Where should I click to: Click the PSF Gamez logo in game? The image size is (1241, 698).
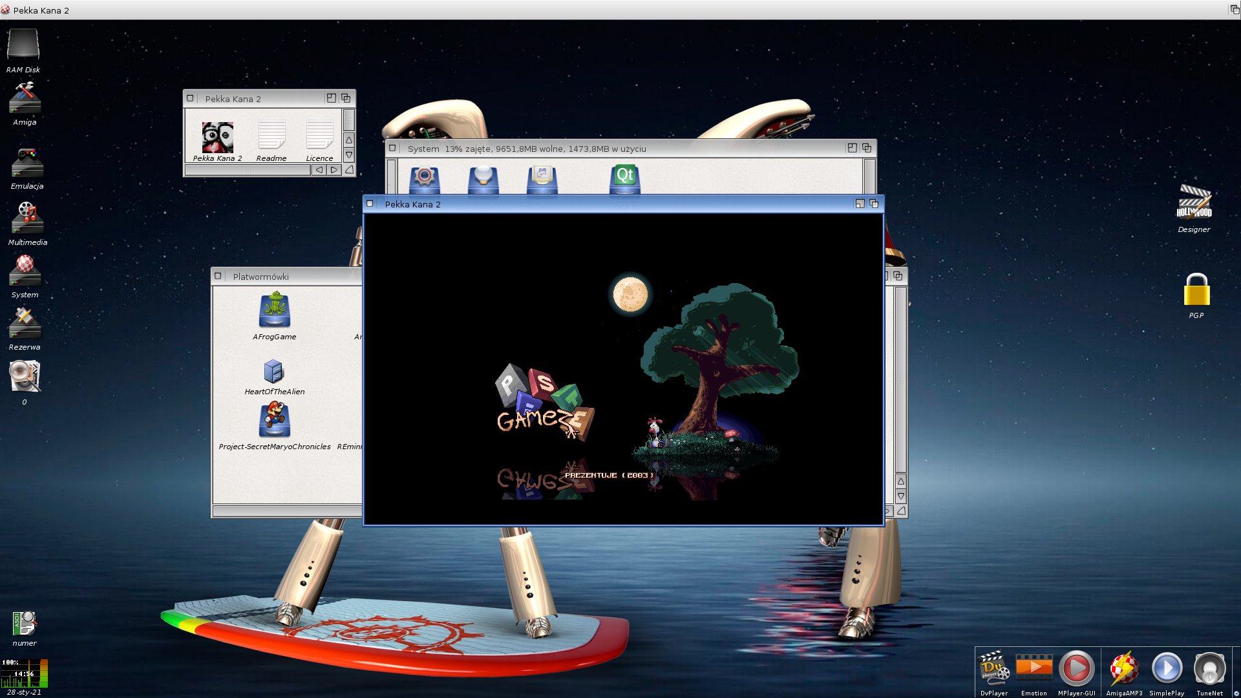click(x=545, y=402)
